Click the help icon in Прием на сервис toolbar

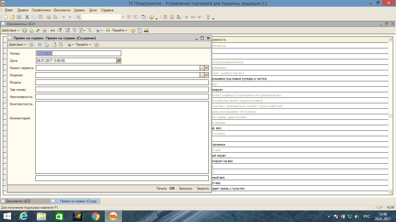tap(97, 45)
